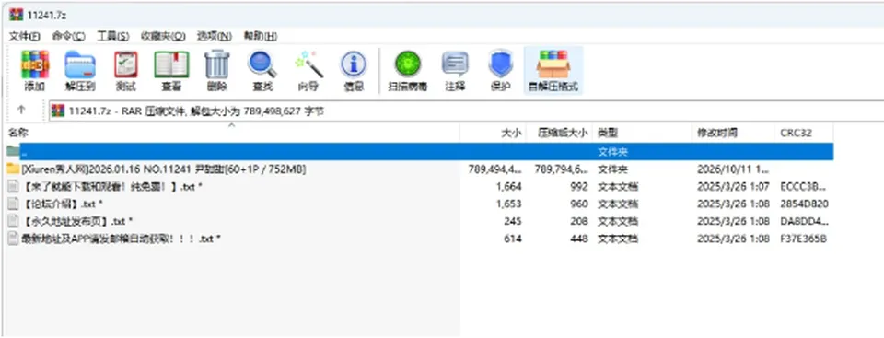Show archive 信息 (Info) icon
Viewport: 884px width, 338px height.
coord(354,71)
